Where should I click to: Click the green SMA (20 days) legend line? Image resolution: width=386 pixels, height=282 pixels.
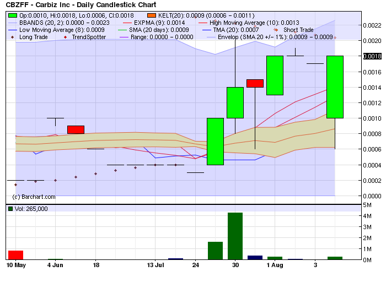click(122, 30)
